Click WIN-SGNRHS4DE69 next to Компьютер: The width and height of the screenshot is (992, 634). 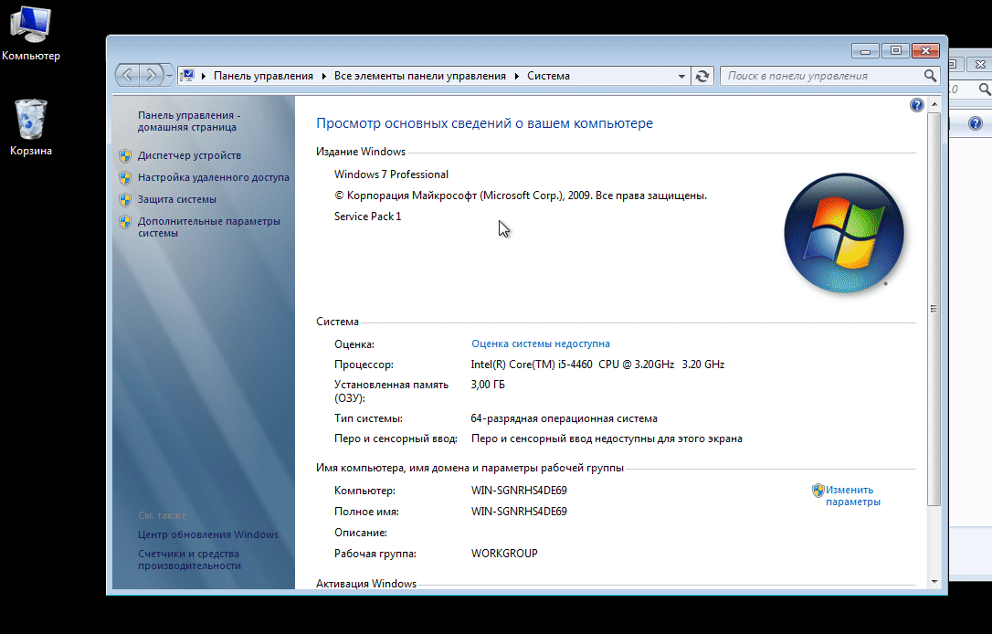click(x=519, y=491)
